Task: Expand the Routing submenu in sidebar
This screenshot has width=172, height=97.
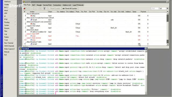Action: tap(15, 22)
